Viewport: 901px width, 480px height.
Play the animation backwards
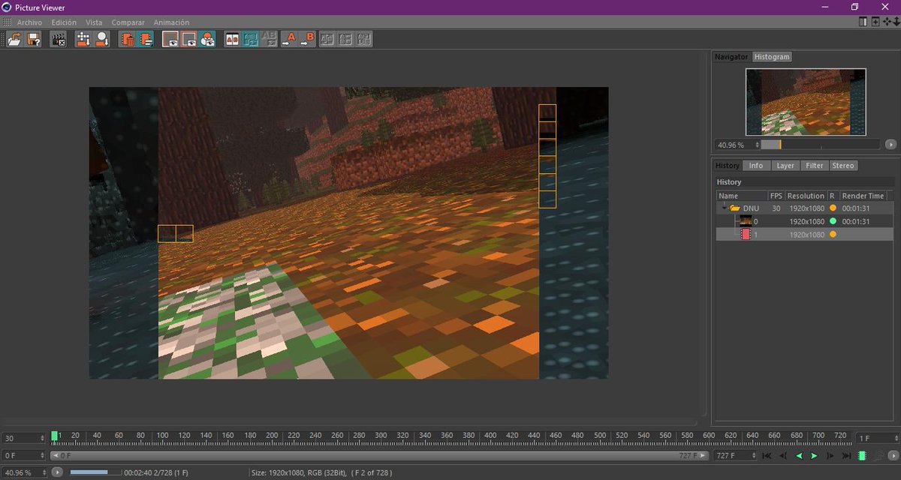tap(799, 455)
